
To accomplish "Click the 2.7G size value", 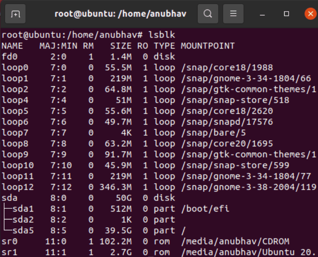I will 121,252.
